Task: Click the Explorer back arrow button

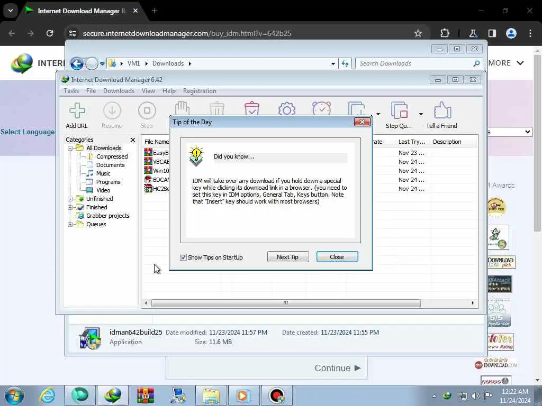Action: [77, 63]
